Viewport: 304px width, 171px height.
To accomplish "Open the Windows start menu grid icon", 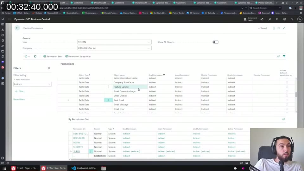I will tap(4, 168).
